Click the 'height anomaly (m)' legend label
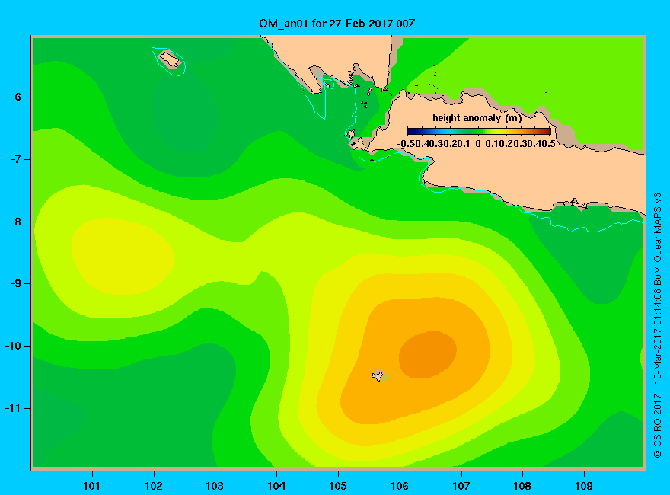 [x=477, y=118]
